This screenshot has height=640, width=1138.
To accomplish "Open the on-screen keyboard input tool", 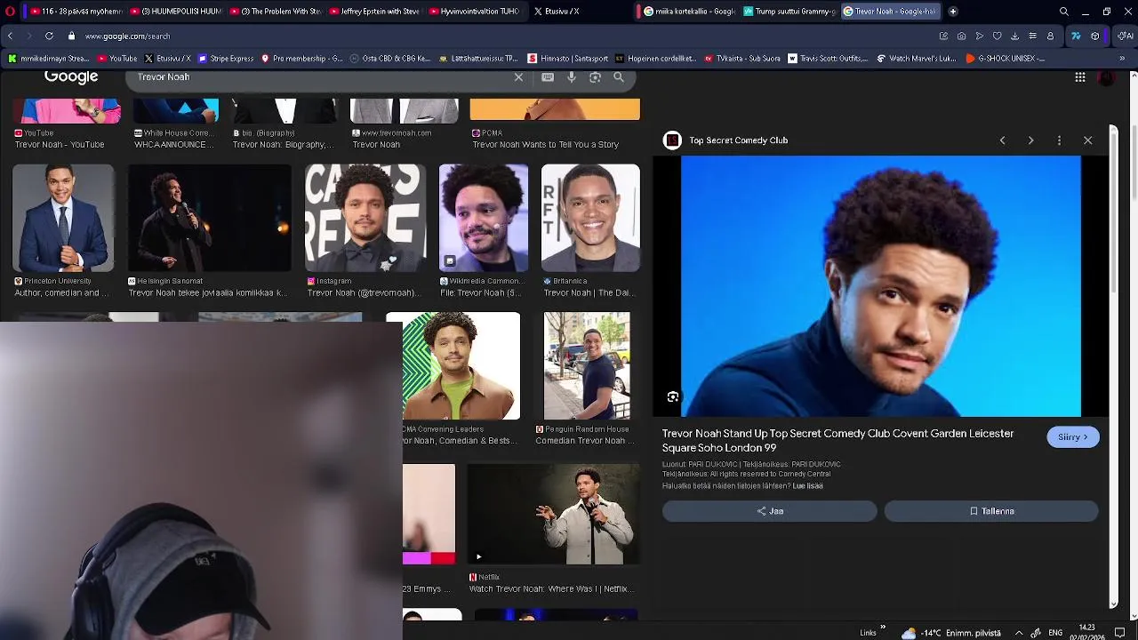I will pos(548,77).
